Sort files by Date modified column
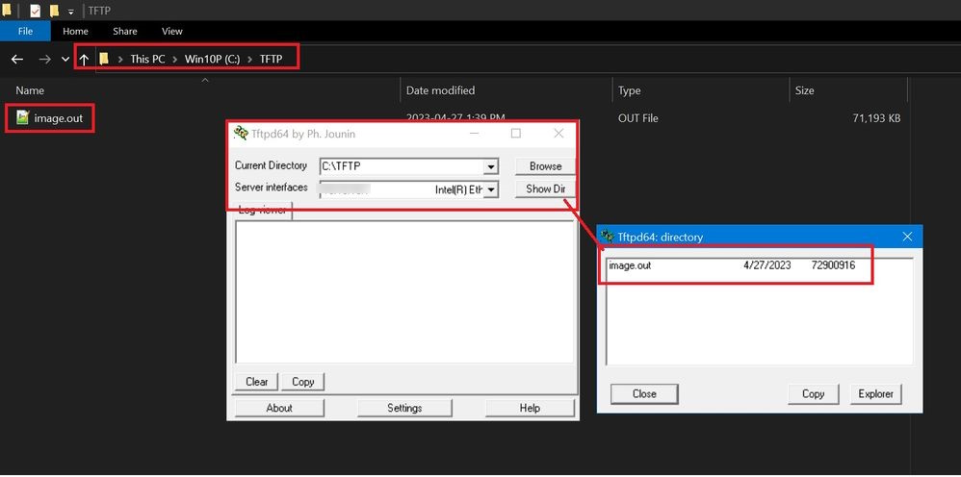This screenshot has width=961, height=477. click(x=440, y=90)
